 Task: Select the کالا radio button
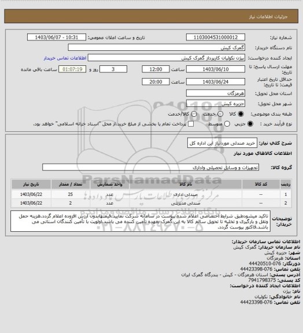click(x=241, y=114)
